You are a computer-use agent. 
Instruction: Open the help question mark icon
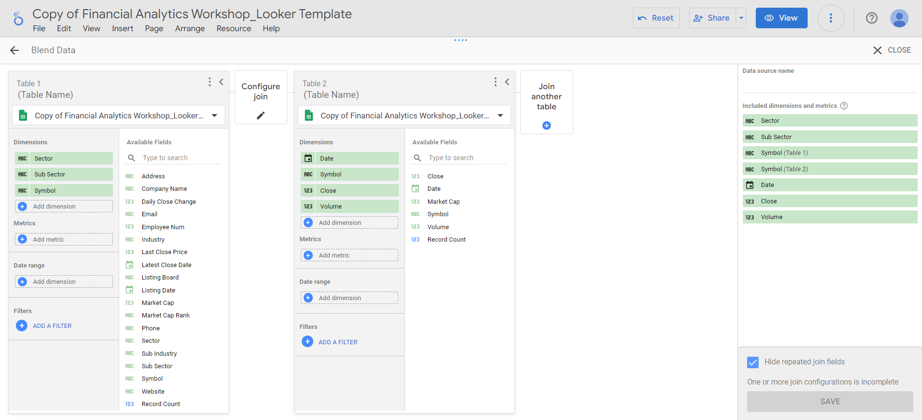click(872, 18)
